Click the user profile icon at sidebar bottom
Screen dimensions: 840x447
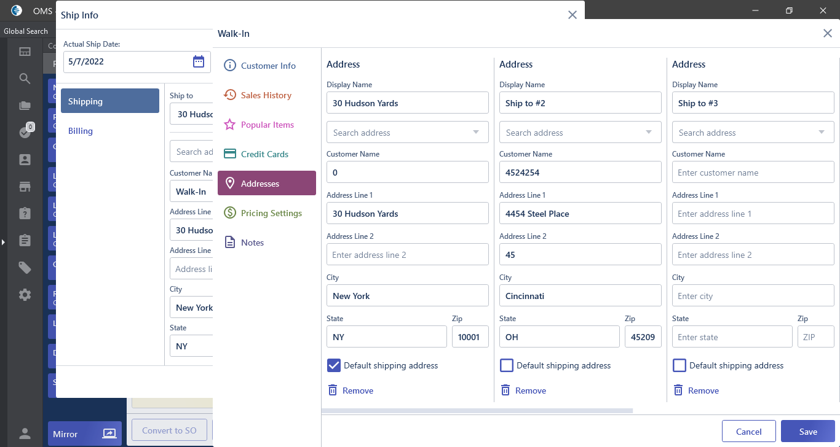click(x=25, y=433)
